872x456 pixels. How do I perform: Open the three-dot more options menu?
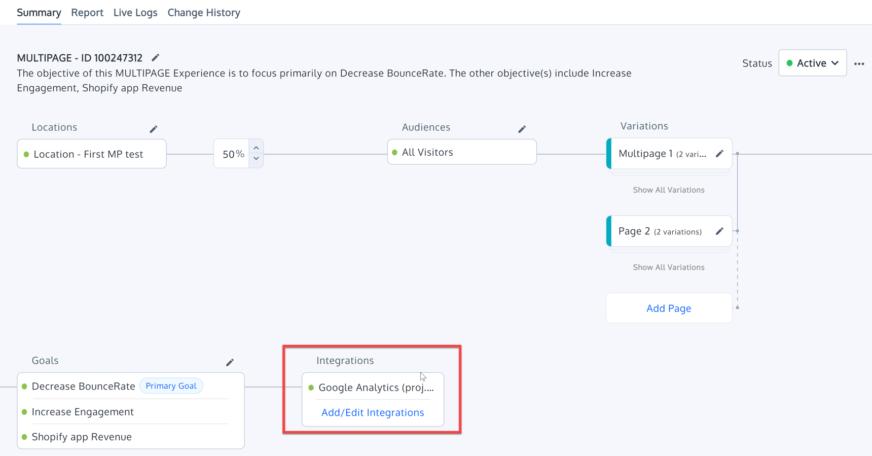click(x=859, y=63)
